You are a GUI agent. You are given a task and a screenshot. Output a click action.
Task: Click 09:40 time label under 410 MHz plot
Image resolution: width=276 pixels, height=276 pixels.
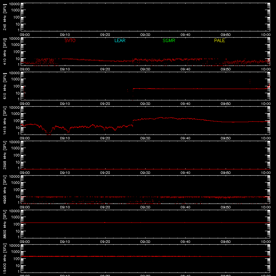[x=185, y=69]
